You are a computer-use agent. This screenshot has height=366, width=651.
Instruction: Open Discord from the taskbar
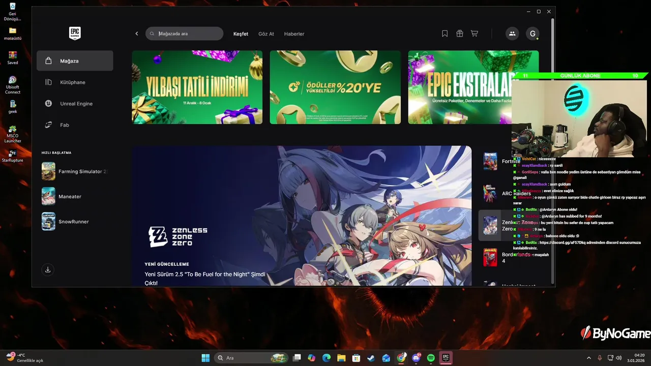(416, 358)
